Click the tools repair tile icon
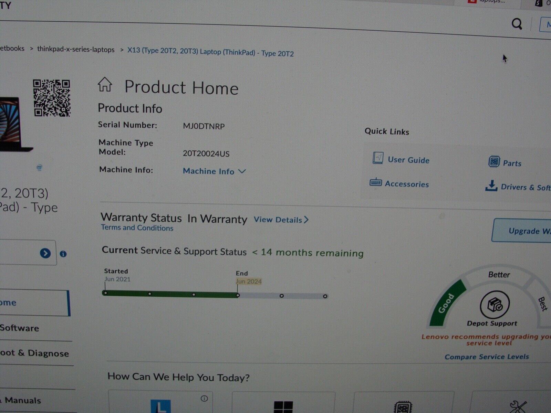The height and width of the screenshot is (413, 551). click(x=519, y=407)
